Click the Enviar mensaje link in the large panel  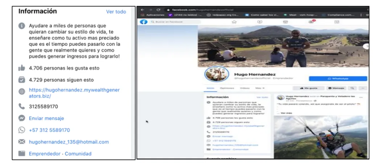click(46, 118)
